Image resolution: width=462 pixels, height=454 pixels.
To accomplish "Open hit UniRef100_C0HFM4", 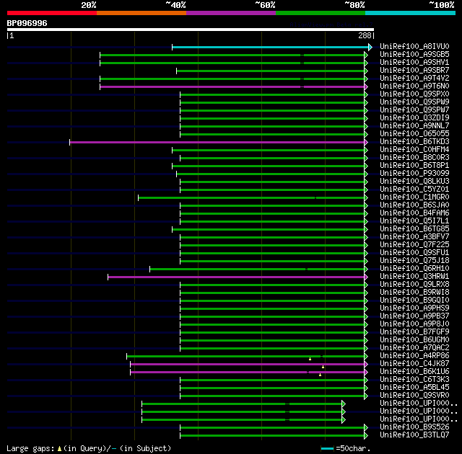I will click(x=414, y=150).
